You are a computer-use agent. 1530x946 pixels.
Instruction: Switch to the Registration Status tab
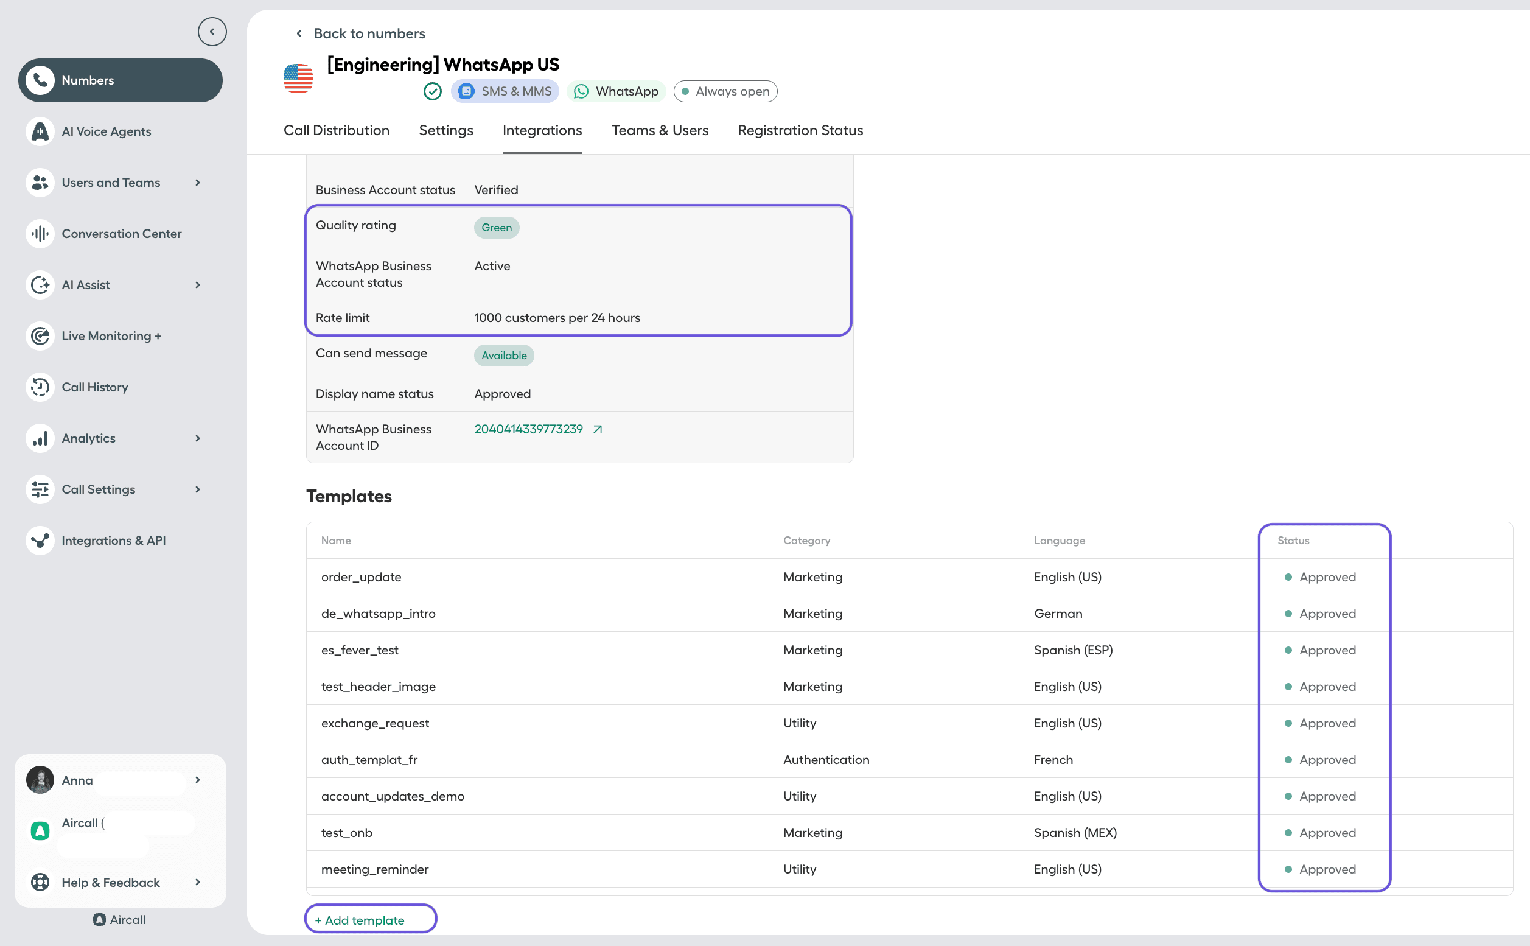(x=800, y=130)
